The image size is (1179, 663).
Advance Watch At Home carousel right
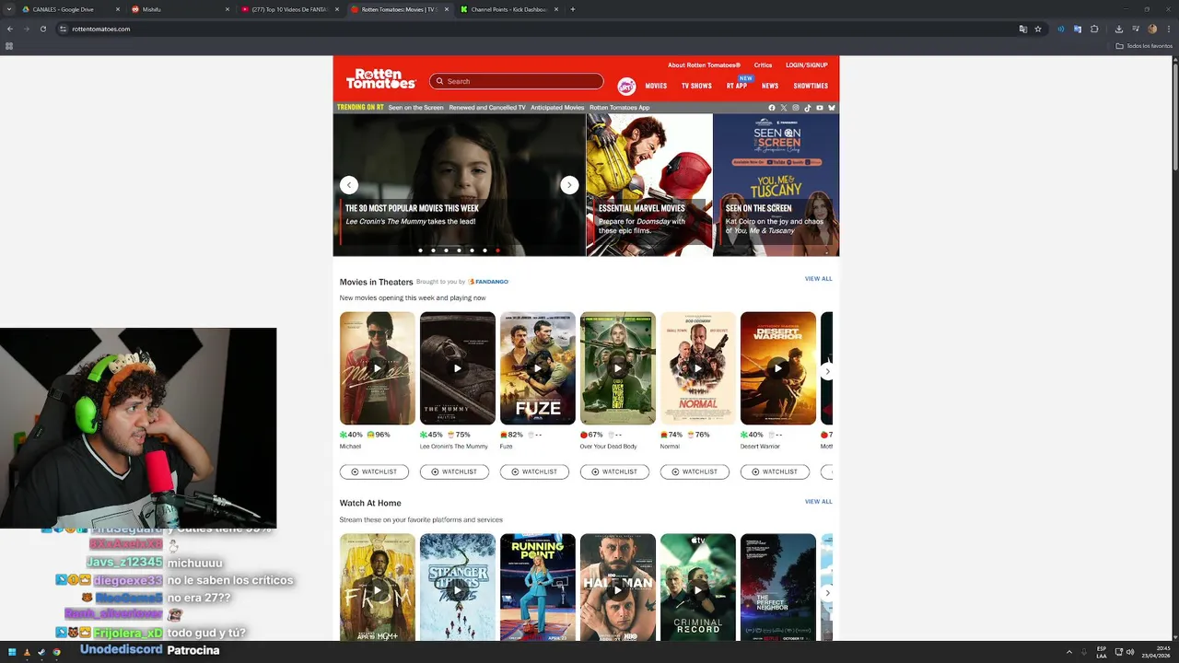pos(827,593)
